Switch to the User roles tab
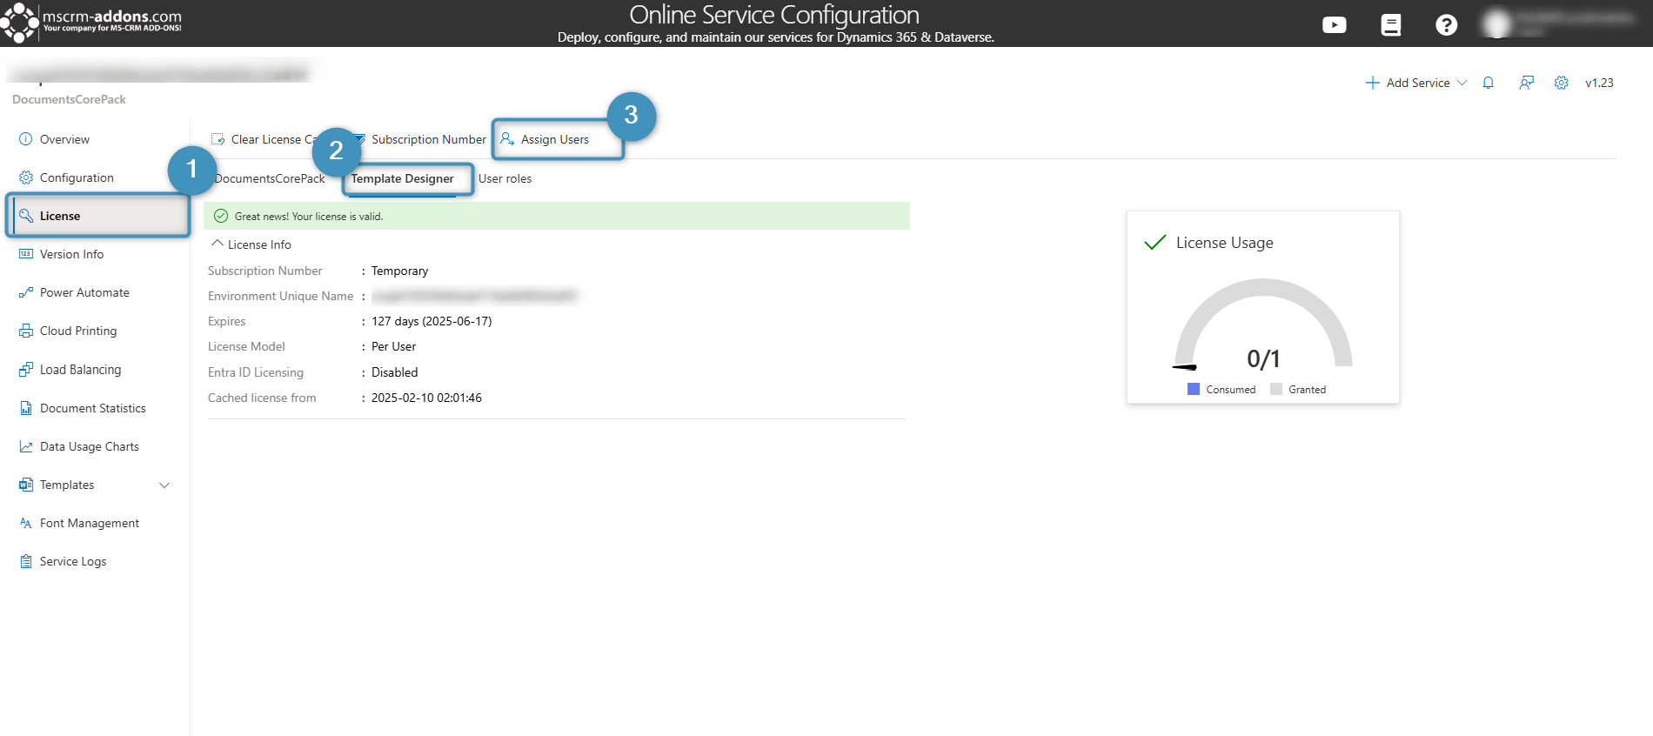The image size is (1653, 736). pyautogui.click(x=505, y=178)
